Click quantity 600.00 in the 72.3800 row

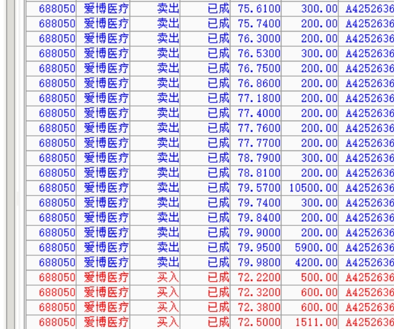(x=320, y=307)
